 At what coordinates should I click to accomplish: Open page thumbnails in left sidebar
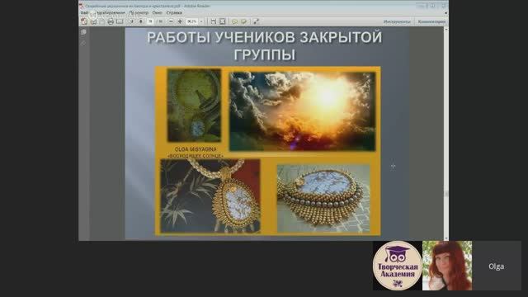click(x=83, y=32)
